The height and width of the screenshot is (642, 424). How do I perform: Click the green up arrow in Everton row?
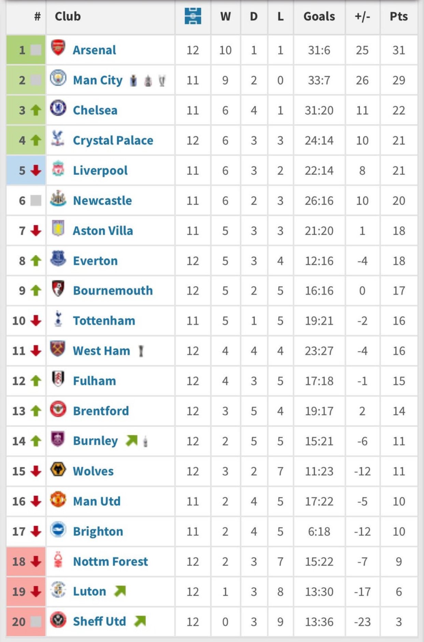[x=36, y=261]
